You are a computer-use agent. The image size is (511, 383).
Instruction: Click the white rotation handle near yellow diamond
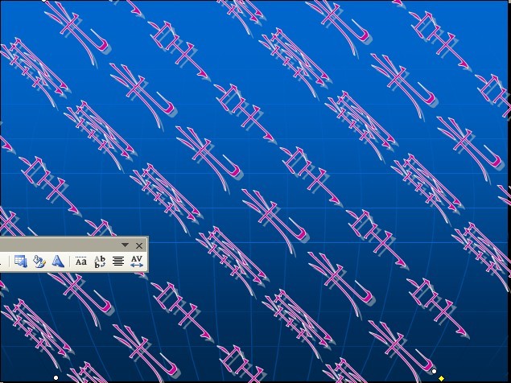pos(434,371)
